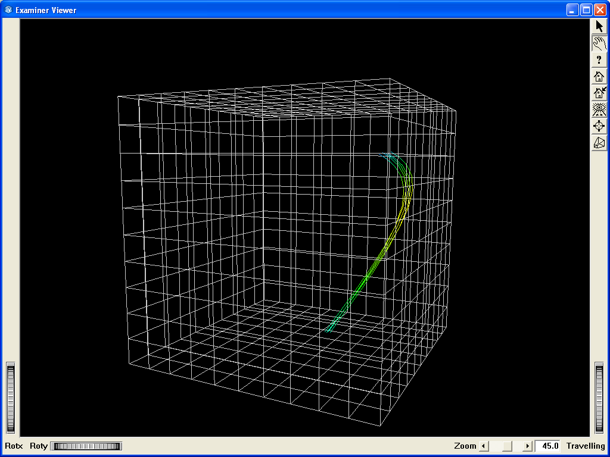
Task: Reset camera using the Home icon
Action: point(599,76)
